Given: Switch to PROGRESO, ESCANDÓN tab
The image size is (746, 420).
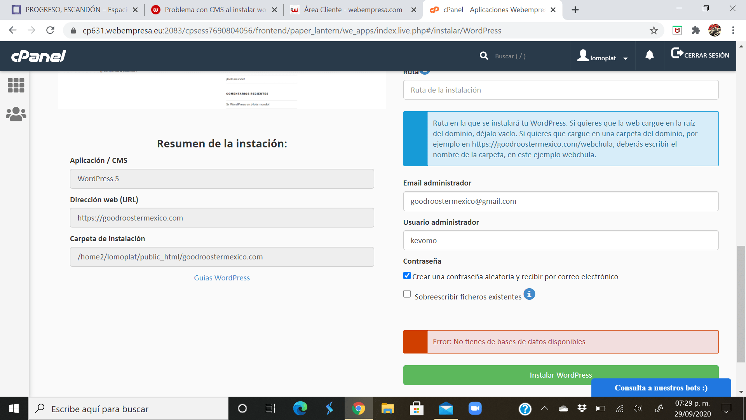Looking at the screenshot, I should (75, 10).
